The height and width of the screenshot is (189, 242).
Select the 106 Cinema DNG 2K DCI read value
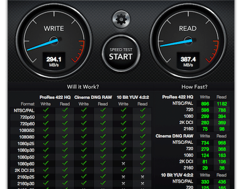(222, 162)
